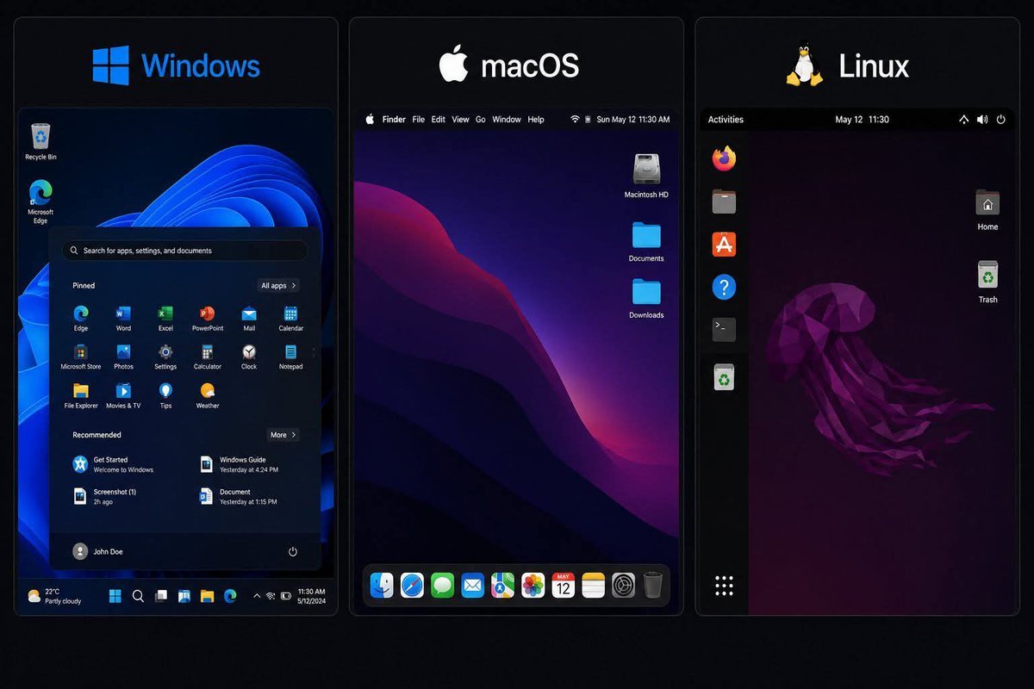Screen dimensions: 1034x689
Task: Open Help menu in macOS menu bar
Action: pyautogui.click(x=536, y=120)
